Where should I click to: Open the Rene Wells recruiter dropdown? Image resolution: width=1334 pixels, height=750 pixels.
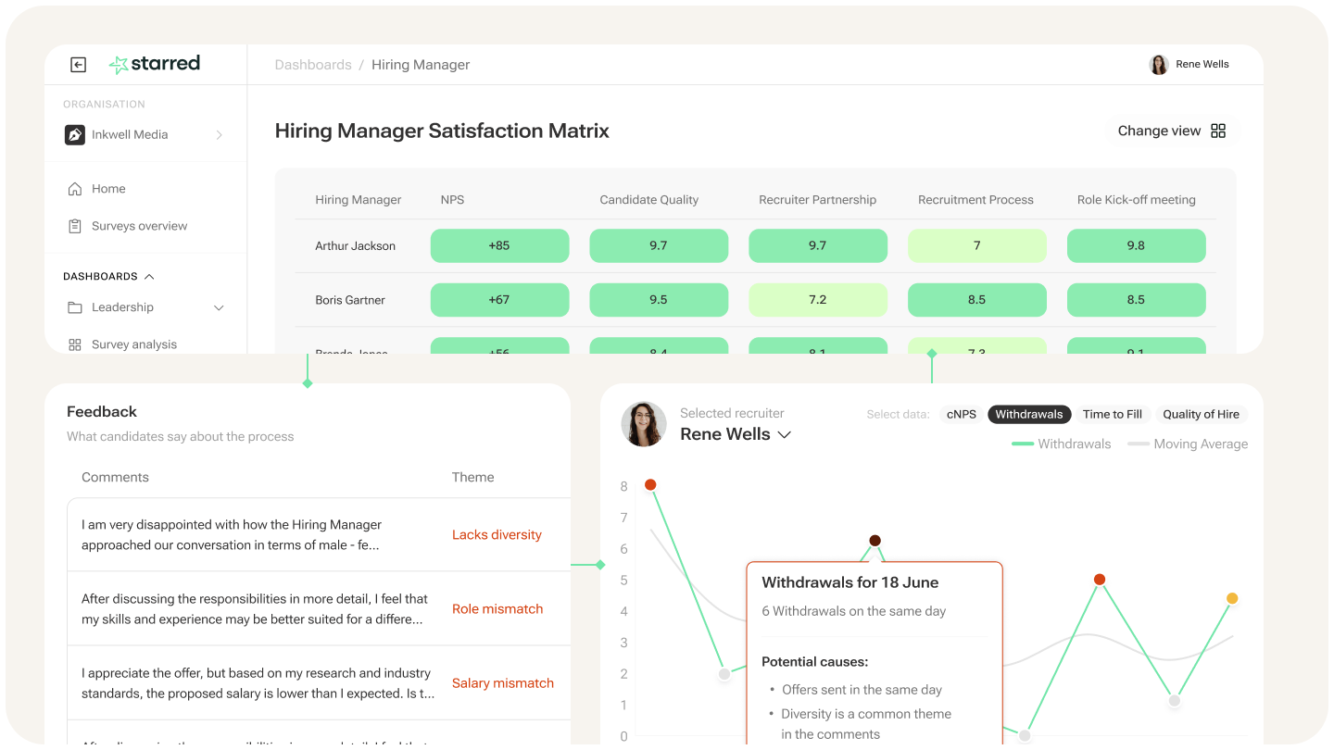click(736, 434)
